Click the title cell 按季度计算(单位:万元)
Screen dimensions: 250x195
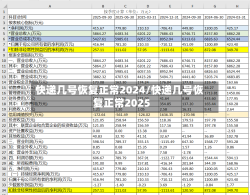[128, 11]
